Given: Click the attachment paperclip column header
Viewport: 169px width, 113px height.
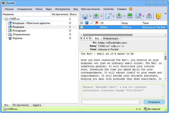Looking at the screenshot, I should click(92, 23).
